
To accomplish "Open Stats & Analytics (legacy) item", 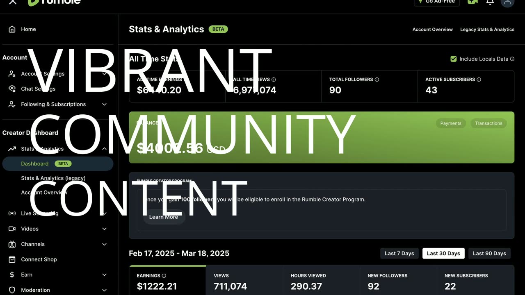I will coord(53,178).
